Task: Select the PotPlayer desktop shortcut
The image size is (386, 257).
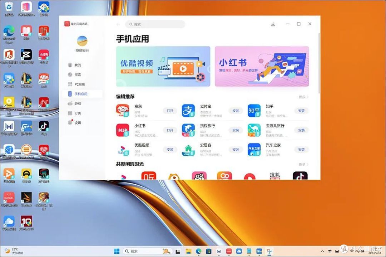Action: pyautogui.click(x=9, y=105)
